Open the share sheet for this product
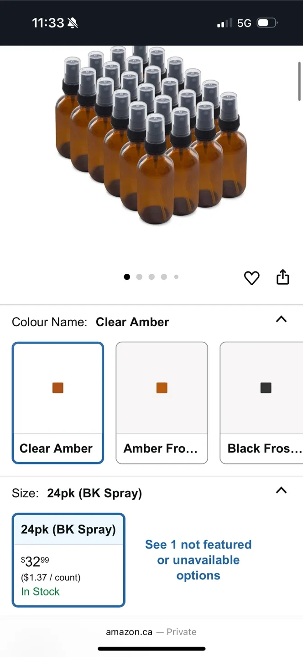The image size is (303, 657). pos(282,276)
